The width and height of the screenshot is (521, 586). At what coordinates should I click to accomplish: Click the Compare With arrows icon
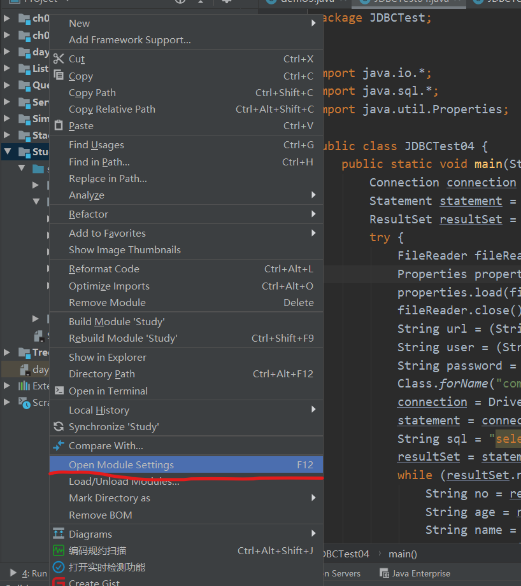click(59, 445)
